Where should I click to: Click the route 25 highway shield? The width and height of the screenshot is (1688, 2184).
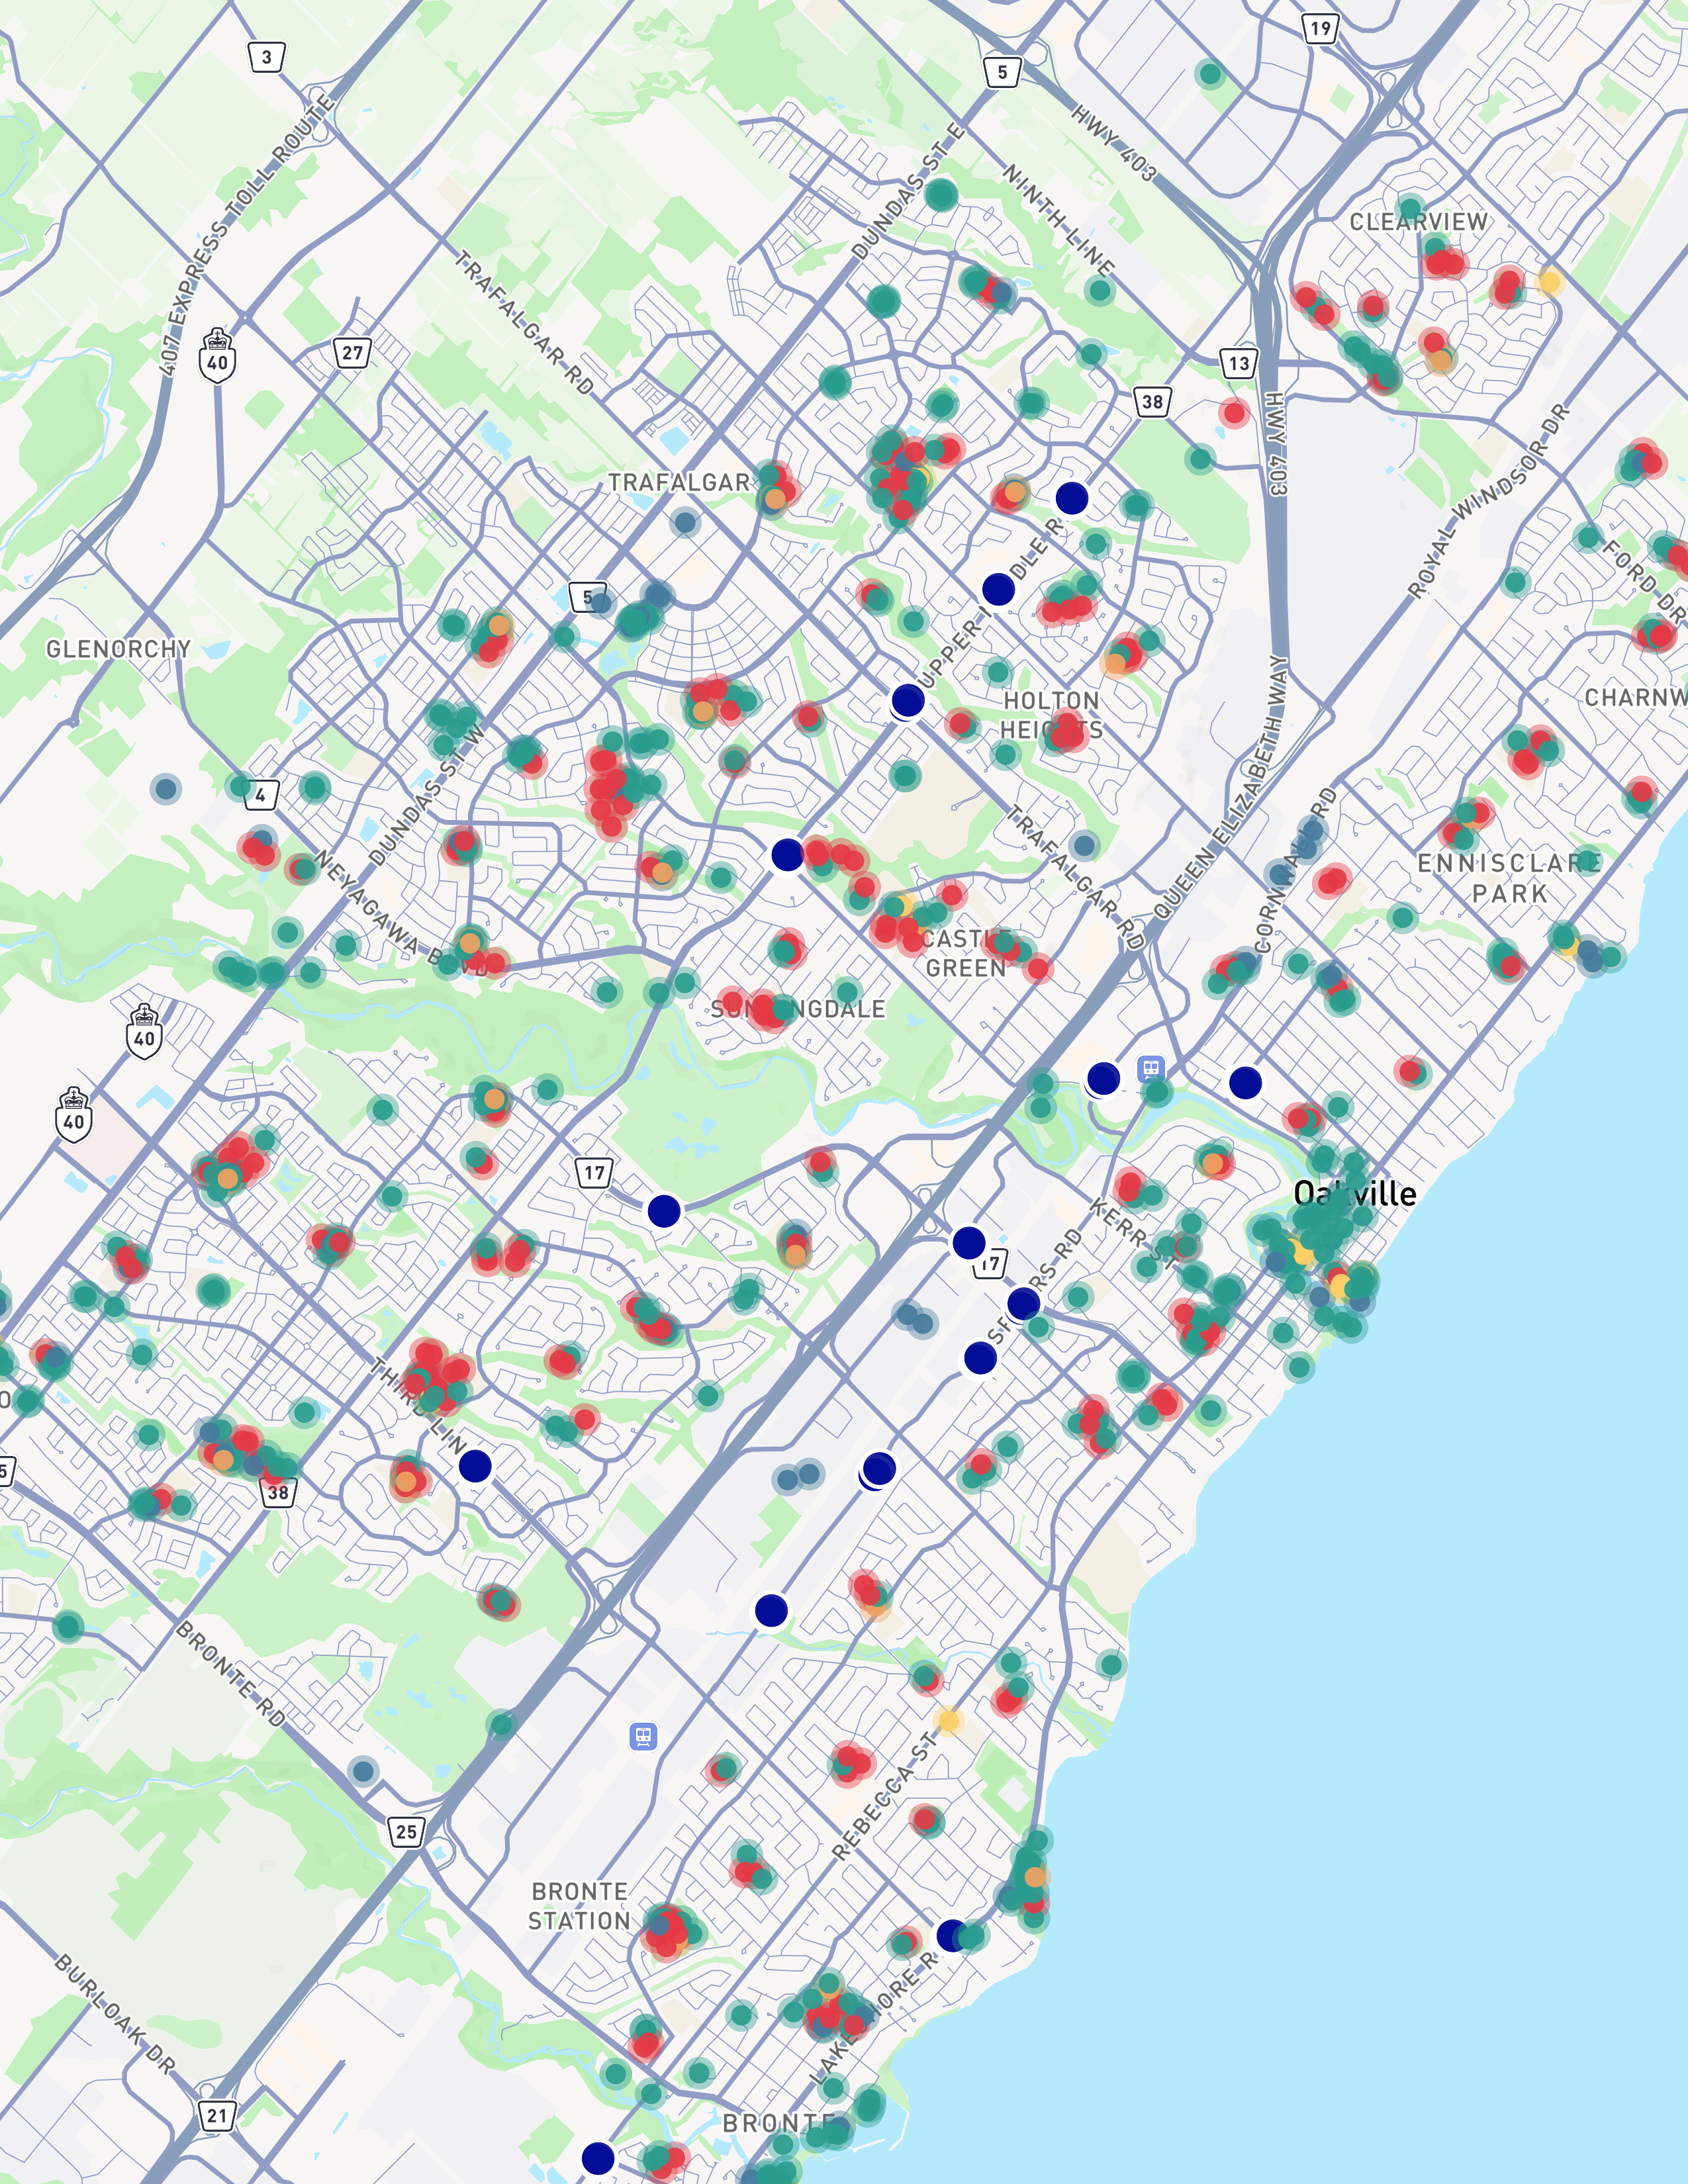coord(406,1832)
